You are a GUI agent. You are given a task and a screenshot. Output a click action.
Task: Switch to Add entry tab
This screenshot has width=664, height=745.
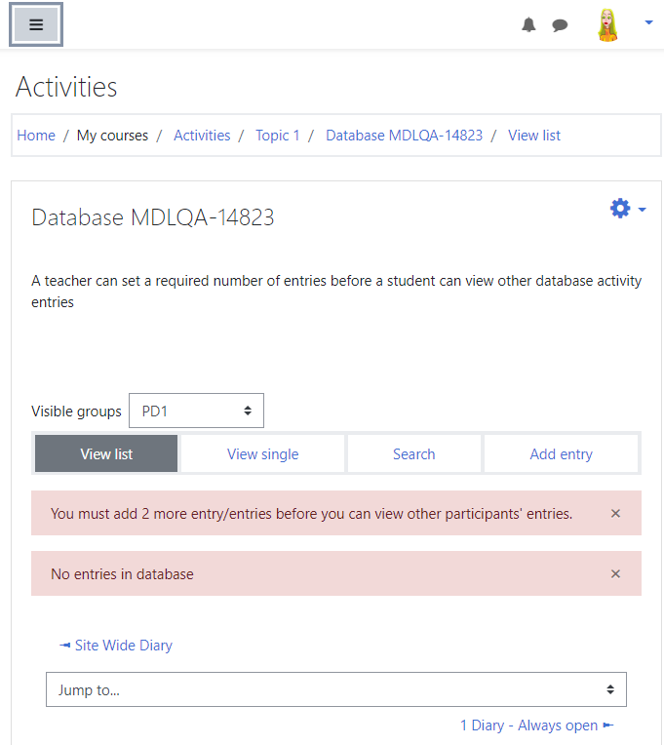point(561,453)
